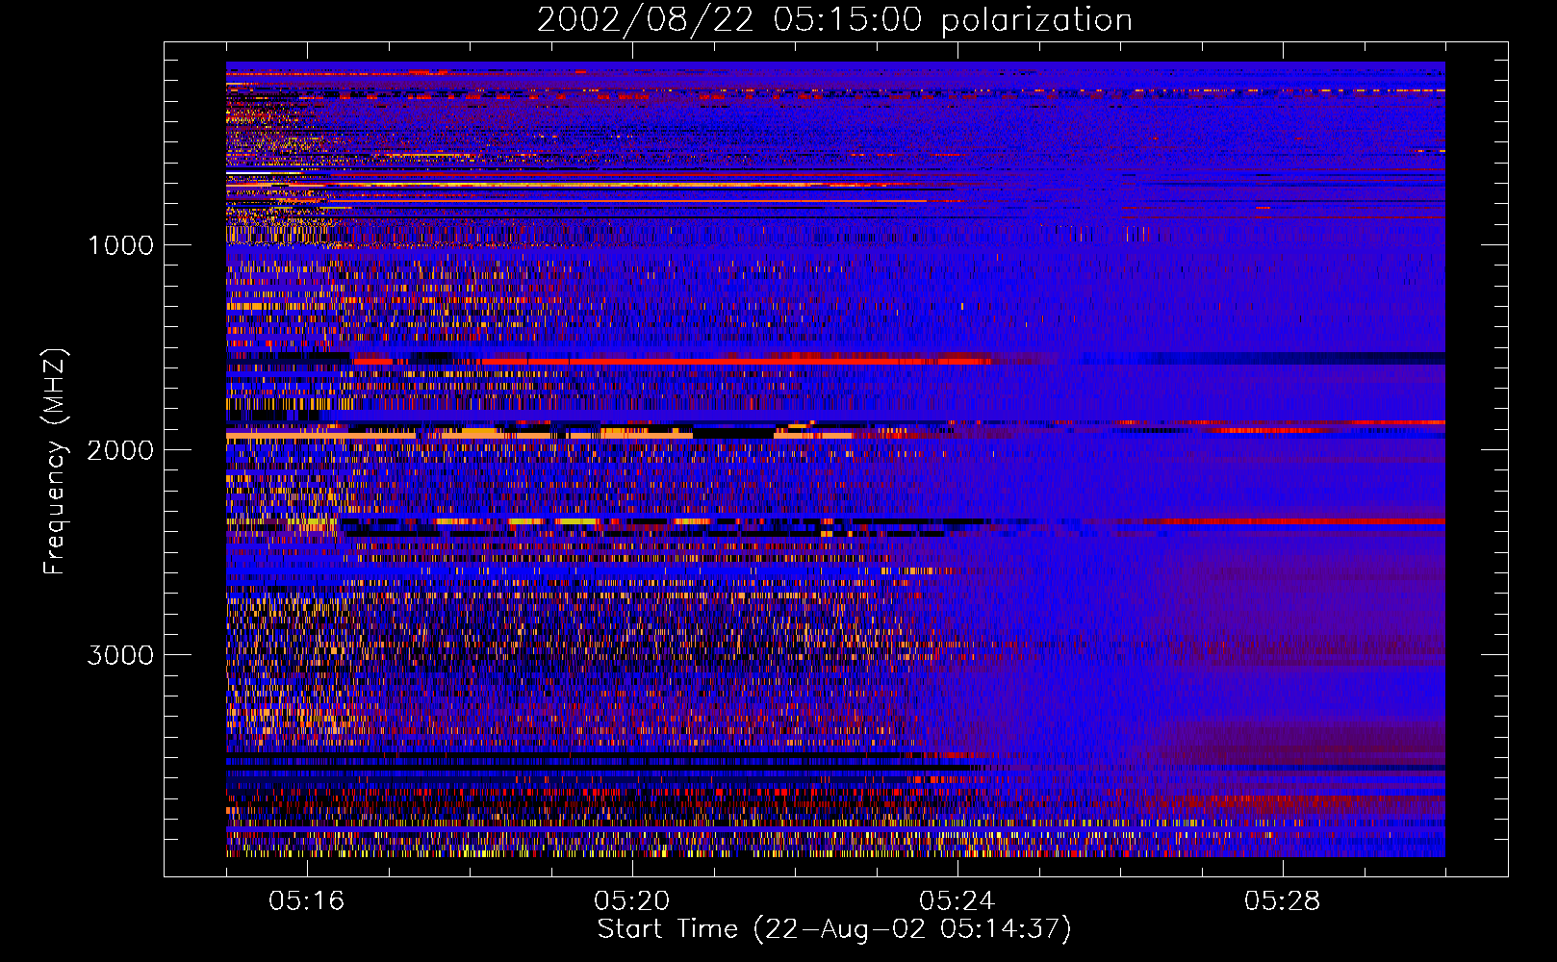Click the 05:24 time tick label

[957, 901]
